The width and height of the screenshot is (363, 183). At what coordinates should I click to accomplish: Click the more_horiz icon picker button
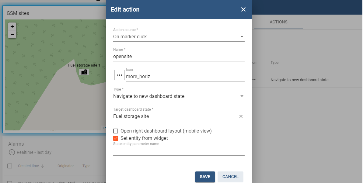coord(120,75)
